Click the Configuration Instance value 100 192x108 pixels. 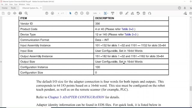click(x=97, y=67)
